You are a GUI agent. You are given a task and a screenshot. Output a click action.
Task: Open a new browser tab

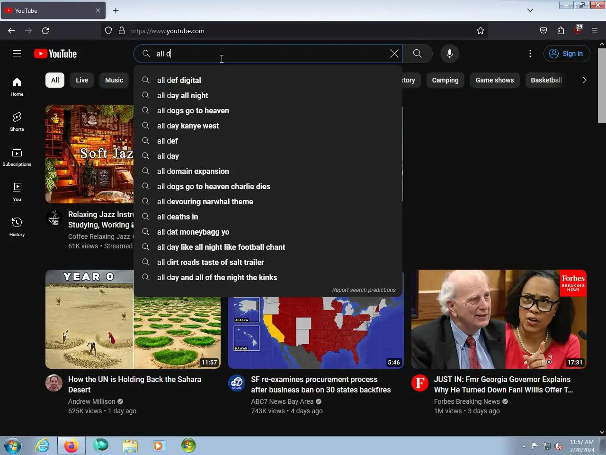click(116, 10)
